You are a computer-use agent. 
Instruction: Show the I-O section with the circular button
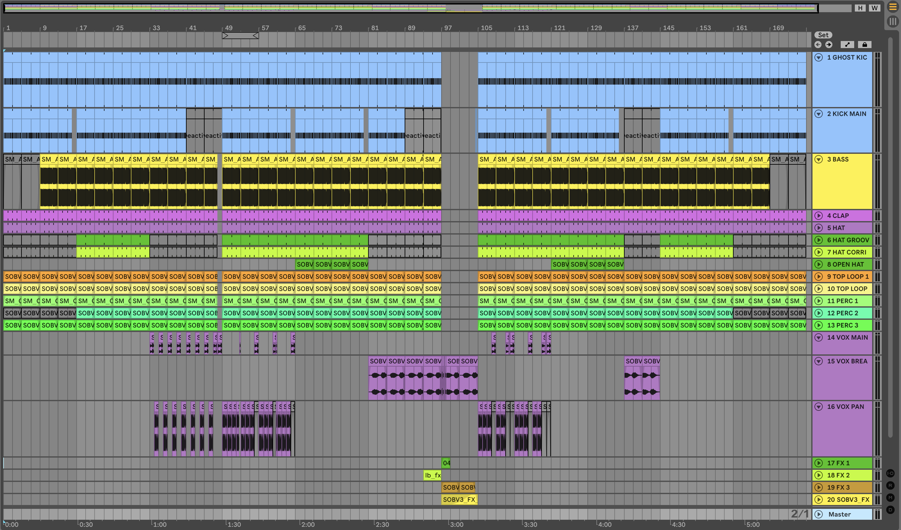click(x=890, y=473)
